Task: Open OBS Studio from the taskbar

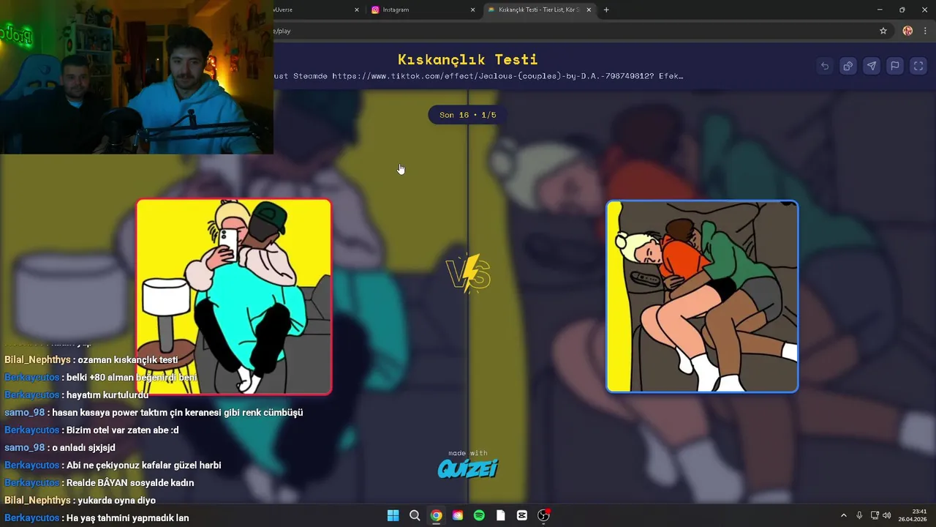Action: coord(543,515)
